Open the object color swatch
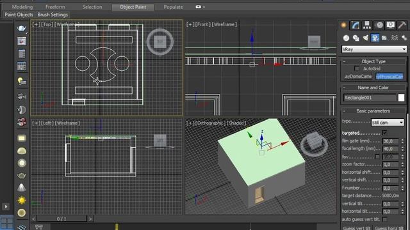Viewport: 410px width, 230px height. point(401,98)
